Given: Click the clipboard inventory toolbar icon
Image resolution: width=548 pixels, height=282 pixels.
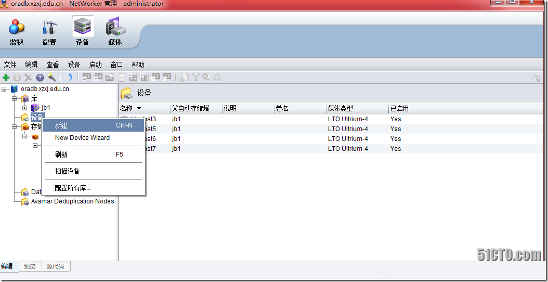Looking at the screenshot, I should click(x=121, y=78).
